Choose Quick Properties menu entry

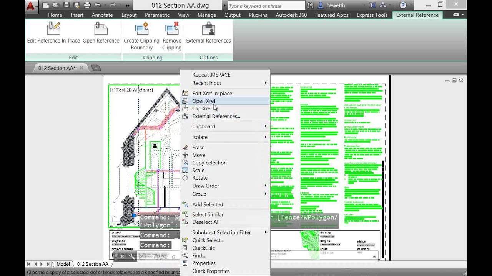click(225, 271)
